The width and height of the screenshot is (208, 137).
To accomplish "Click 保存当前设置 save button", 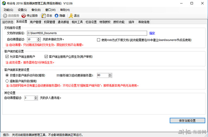I will tap(187, 120).
